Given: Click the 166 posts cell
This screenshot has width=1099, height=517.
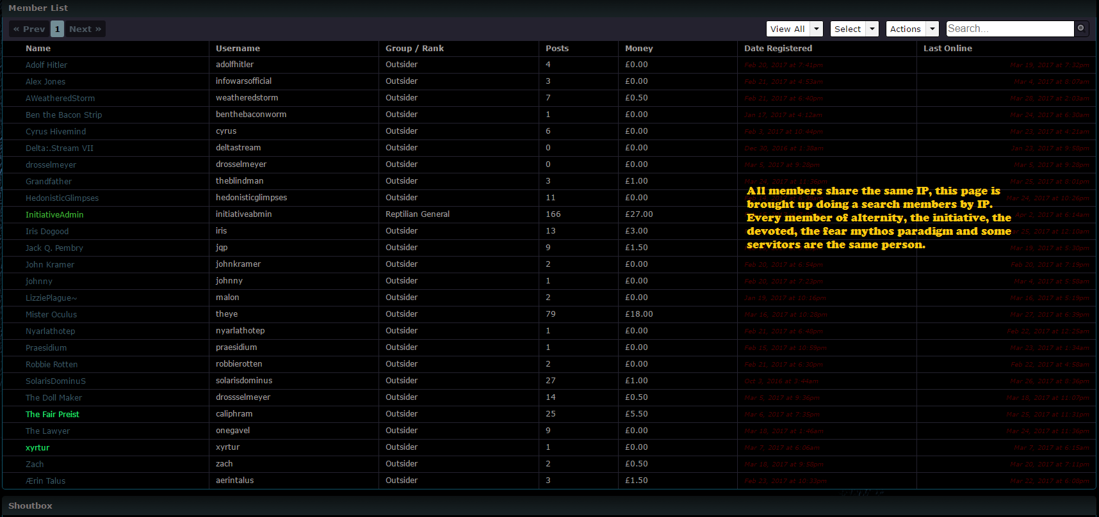Looking at the screenshot, I should point(553,214).
